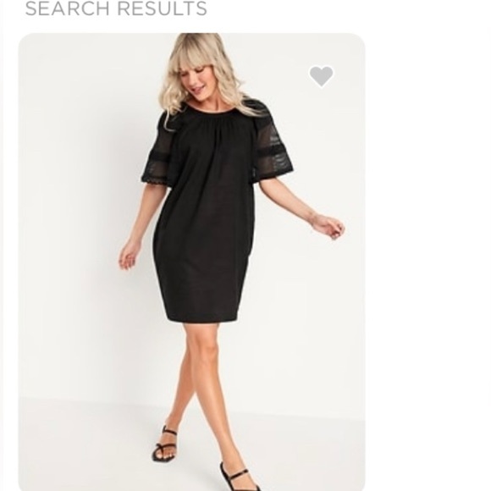Screen dimensions: 491x491
Task: Click the black strappy sandal on left foot
Action: 164,444
